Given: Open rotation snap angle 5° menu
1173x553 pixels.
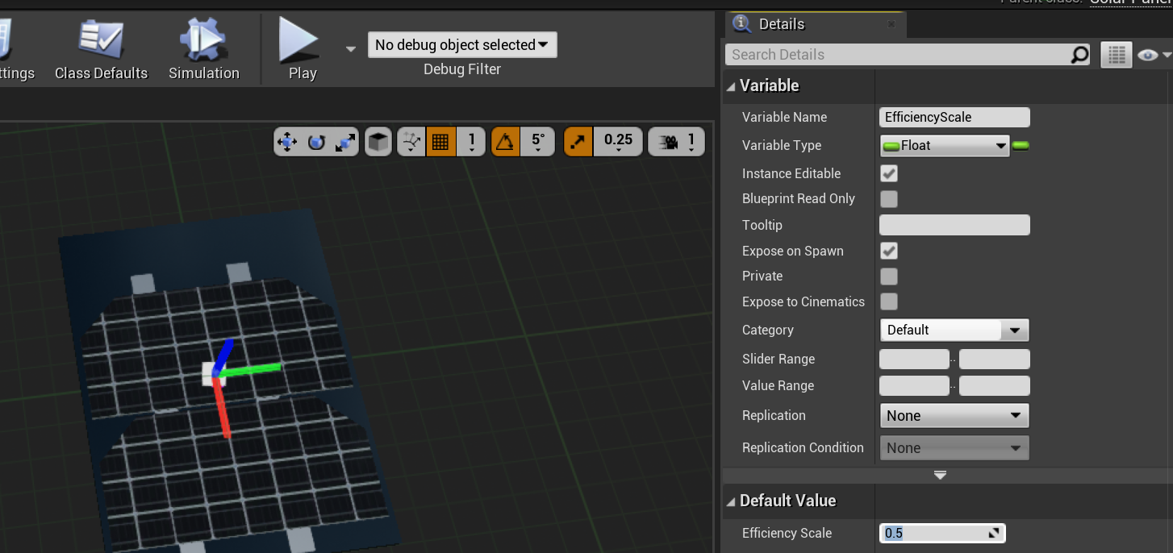Looking at the screenshot, I should tap(538, 142).
